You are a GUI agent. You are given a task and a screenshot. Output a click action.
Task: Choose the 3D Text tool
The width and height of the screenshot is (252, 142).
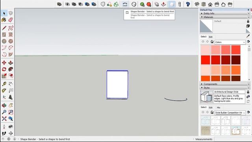[x=11, y=97]
